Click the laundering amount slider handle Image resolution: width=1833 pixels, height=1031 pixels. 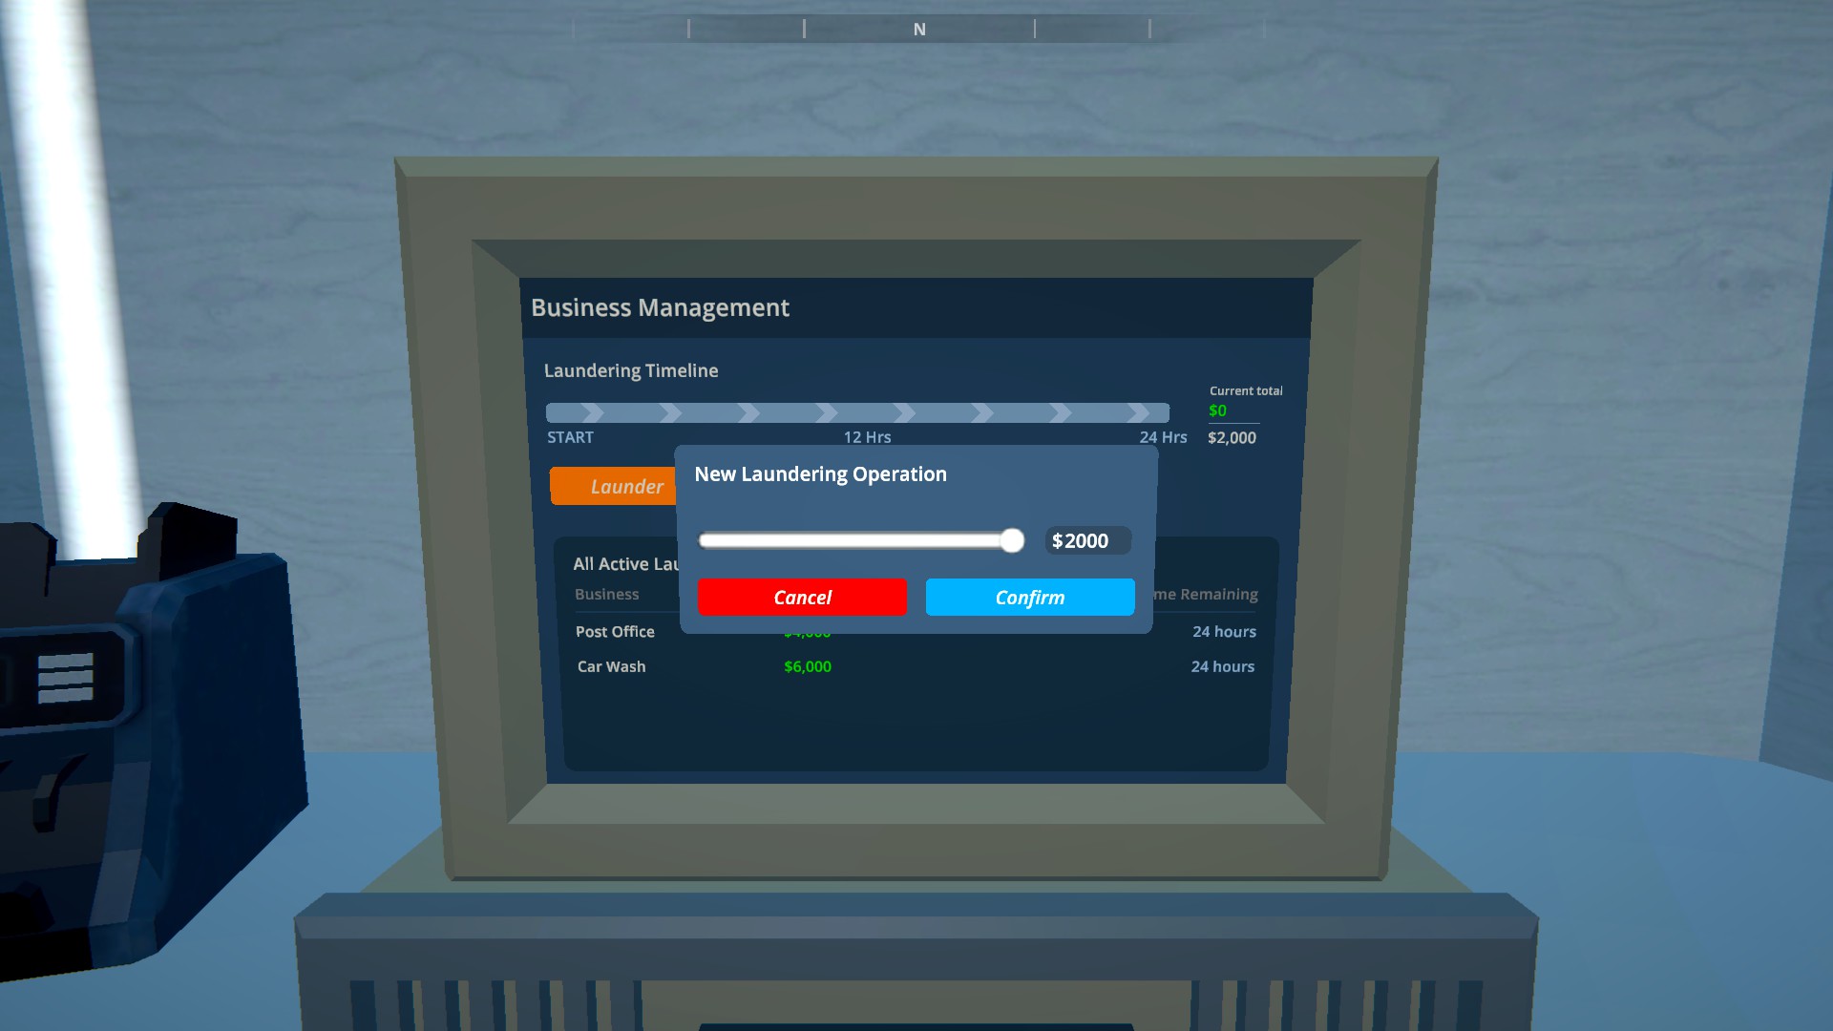(1012, 541)
